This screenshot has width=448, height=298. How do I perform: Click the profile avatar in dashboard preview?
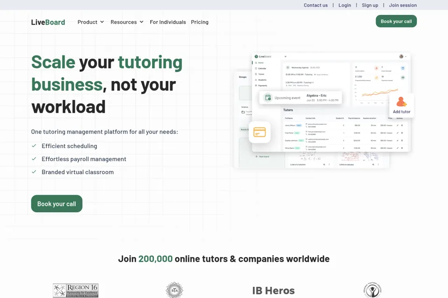pos(401,56)
